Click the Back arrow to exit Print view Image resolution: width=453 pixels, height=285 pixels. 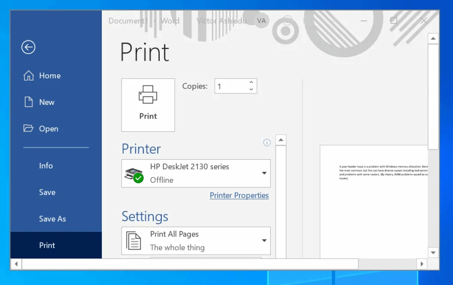28,47
